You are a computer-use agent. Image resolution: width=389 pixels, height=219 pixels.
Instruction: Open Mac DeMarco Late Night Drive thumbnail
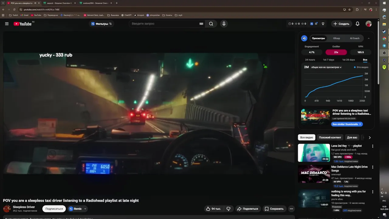pos(314,174)
